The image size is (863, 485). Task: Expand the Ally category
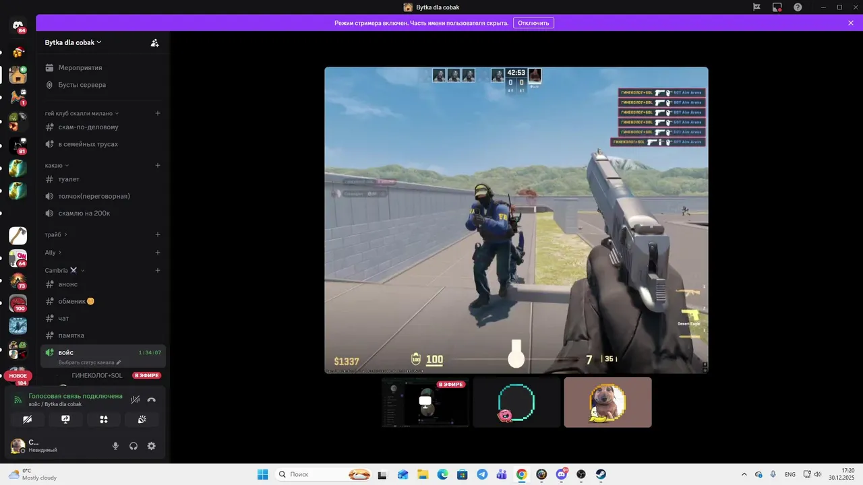tap(53, 253)
